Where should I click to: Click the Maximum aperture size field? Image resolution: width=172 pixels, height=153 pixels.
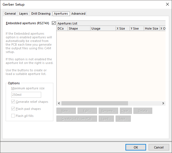(26, 95)
